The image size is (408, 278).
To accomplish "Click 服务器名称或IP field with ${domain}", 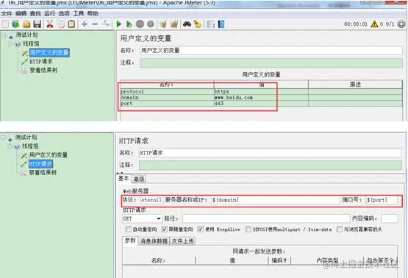I will (x=275, y=200).
